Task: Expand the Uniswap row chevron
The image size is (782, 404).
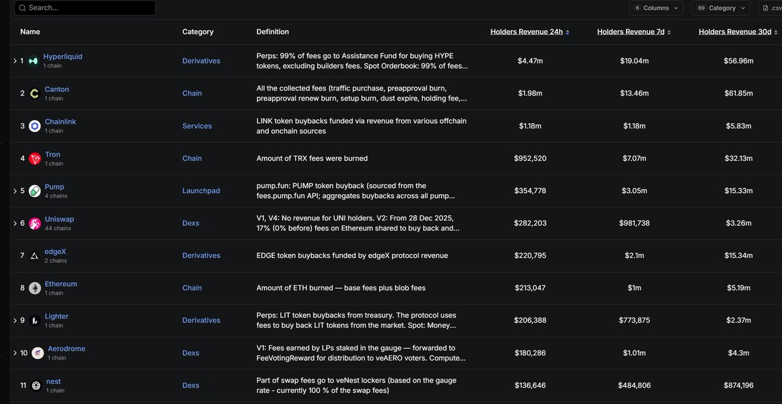Action: (15, 224)
